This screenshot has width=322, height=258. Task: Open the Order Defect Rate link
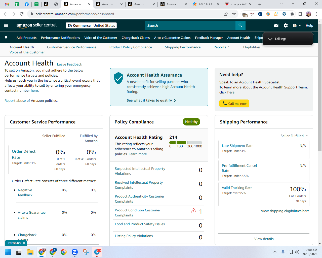(x=24, y=154)
